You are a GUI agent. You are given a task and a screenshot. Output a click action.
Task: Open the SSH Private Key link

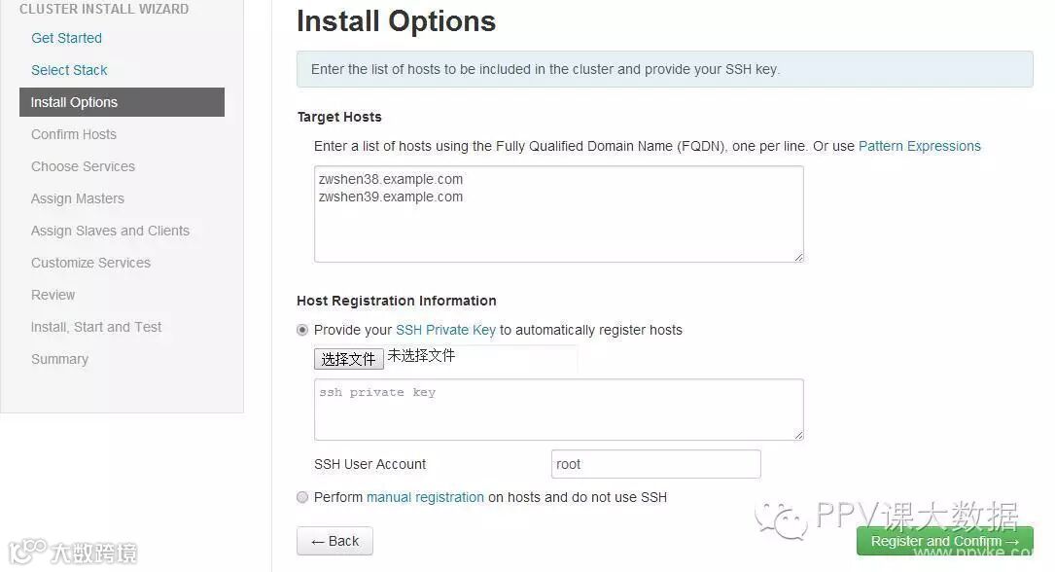pyautogui.click(x=445, y=330)
